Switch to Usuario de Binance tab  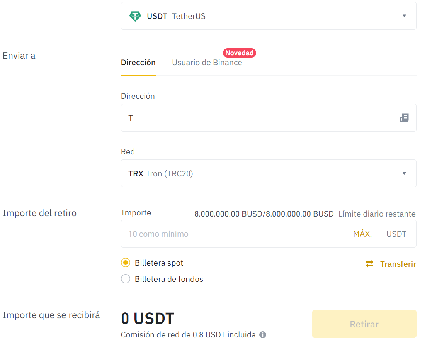[x=207, y=63]
